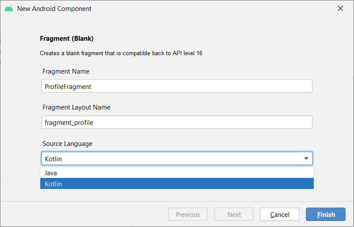This screenshot has width=354, height=227.
Task: Click empty title bar area beside the title
Action: 212,9
